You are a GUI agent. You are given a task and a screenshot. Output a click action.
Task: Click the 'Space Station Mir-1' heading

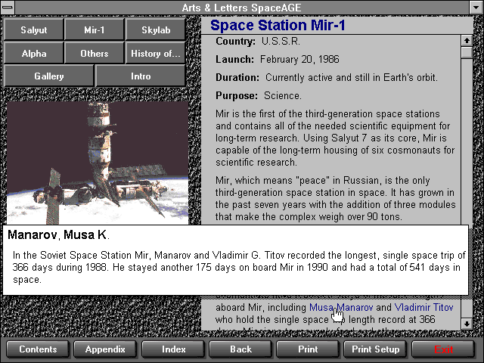(x=278, y=25)
